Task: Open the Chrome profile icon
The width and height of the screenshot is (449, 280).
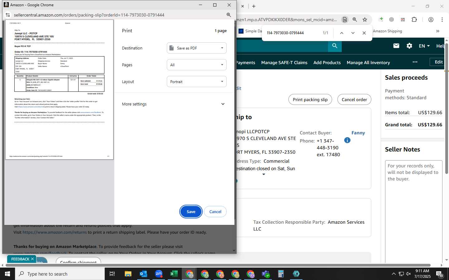Action: tap(431, 20)
